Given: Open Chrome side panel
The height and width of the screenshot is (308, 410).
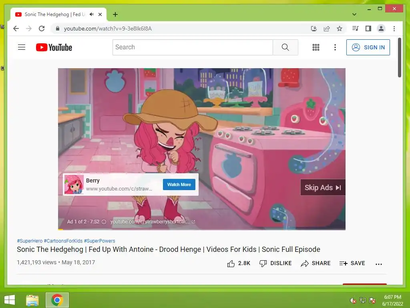Looking at the screenshot, I should (368, 28).
